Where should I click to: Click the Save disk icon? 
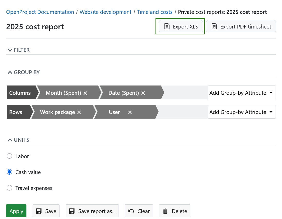coord(39,211)
